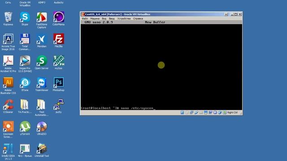Click the Right Ctrl host key label
Screen dimensions: 287x161
232,112
